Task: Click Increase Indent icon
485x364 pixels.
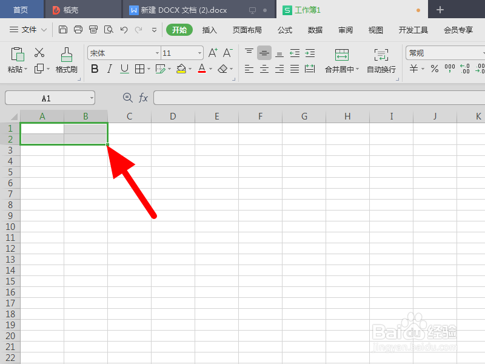Action: (310, 53)
